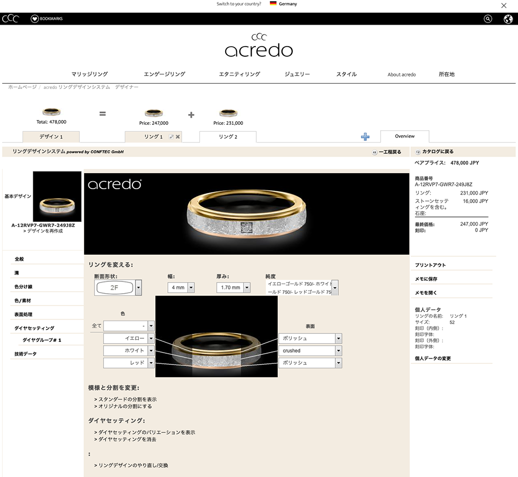The height and width of the screenshot is (477, 518).
Task: Switch to the リング 2 tab
Action: tap(227, 137)
